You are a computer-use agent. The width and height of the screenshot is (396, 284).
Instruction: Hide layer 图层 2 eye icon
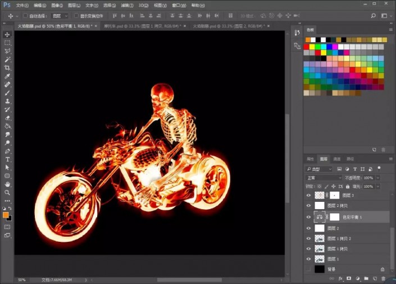coord(308,228)
